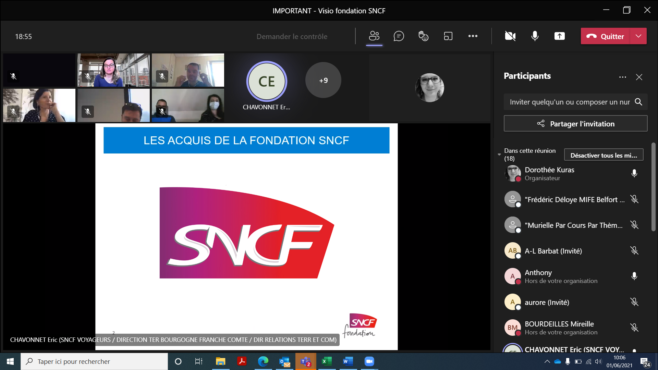Select video tile of masked woman
The height and width of the screenshot is (370, 658).
point(188,105)
